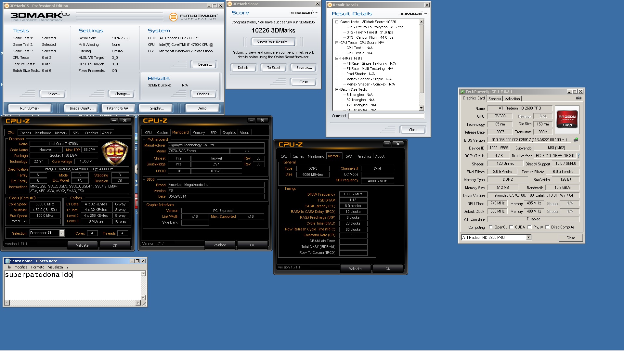
Task: Click Close in the Result Details window
Action: point(413,130)
